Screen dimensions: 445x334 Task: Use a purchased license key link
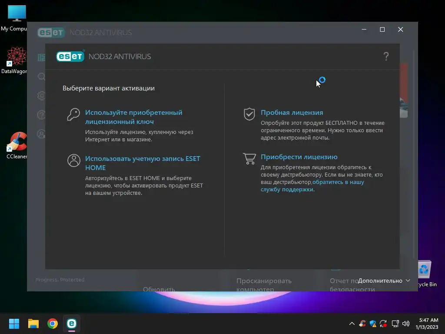134,117
